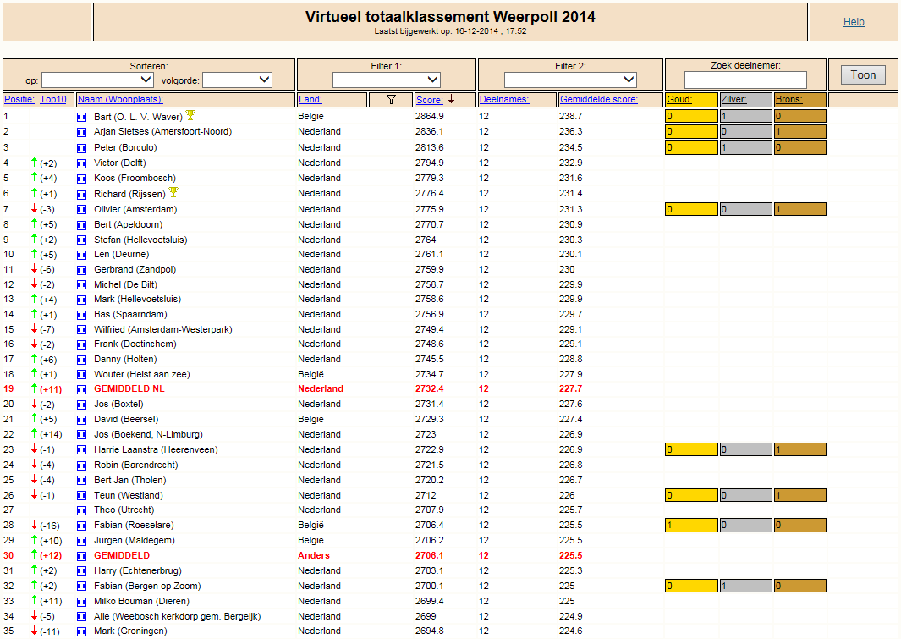Open the Filter 1 dropdown
This screenshot has height=639, width=901.
(x=387, y=80)
